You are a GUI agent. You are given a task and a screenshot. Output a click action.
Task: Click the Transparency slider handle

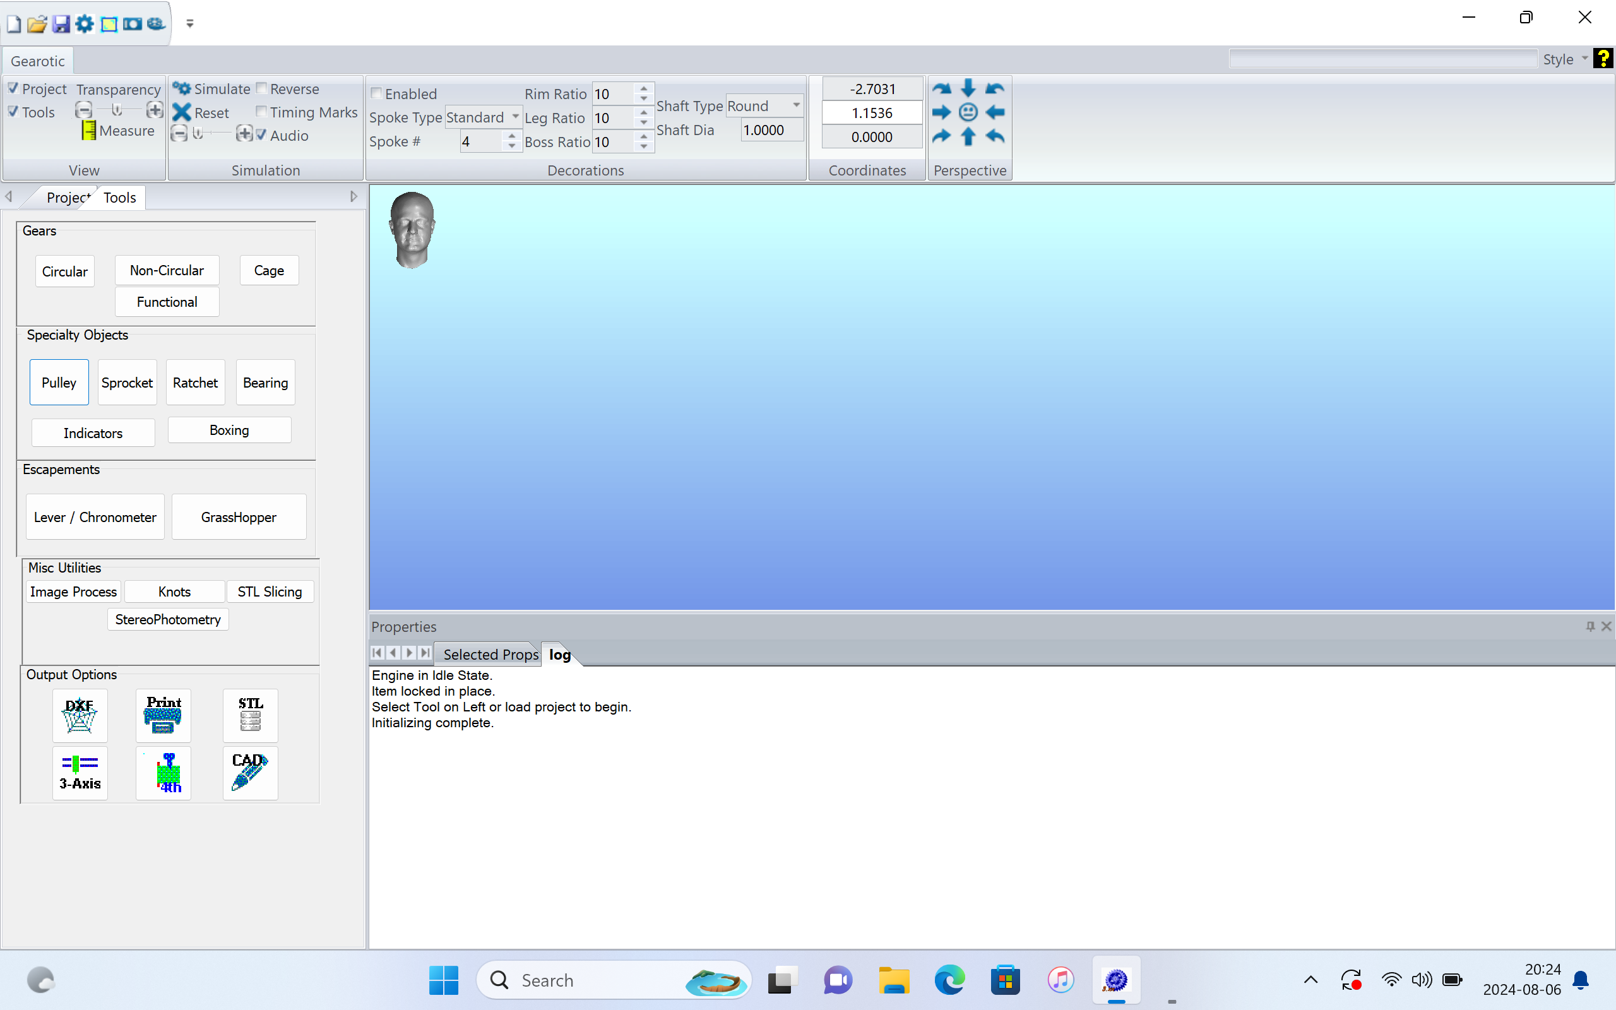[x=117, y=110]
